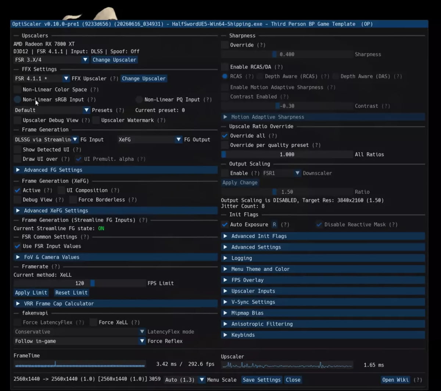Viewport: 441px width, 391px height.
Task: Enable Show Detected UI checkbox
Action: [x=17, y=149]
